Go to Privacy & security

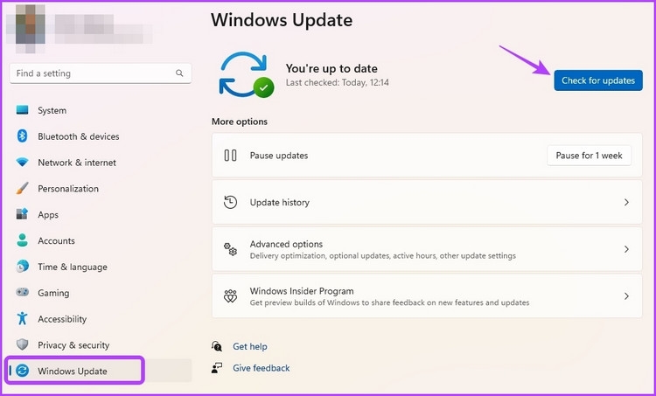(101, 344)
